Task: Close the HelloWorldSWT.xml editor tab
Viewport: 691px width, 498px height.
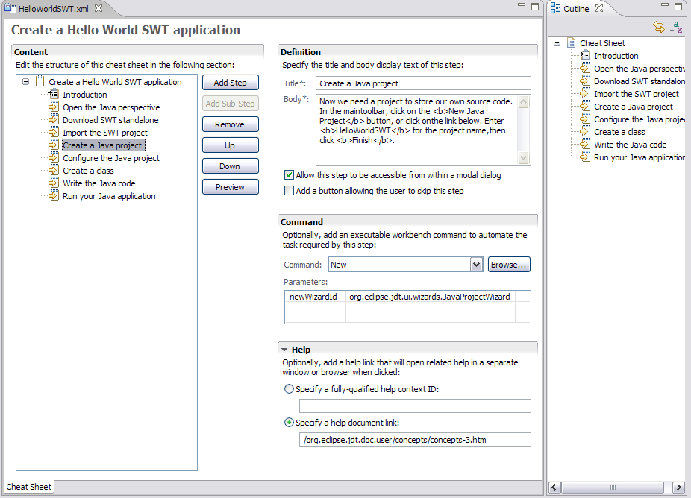Action: click(x=99, y=8)
